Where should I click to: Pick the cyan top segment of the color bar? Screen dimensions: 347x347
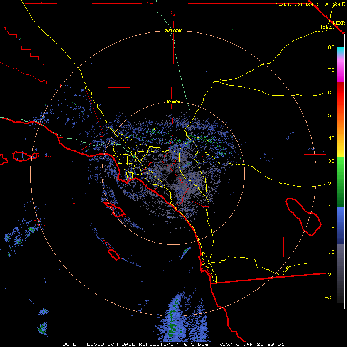pos(340,51)
